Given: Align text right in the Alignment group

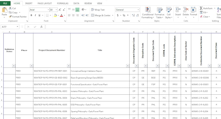Looking at the screenshot, I should pyautogui.click(x=77, y=15).
